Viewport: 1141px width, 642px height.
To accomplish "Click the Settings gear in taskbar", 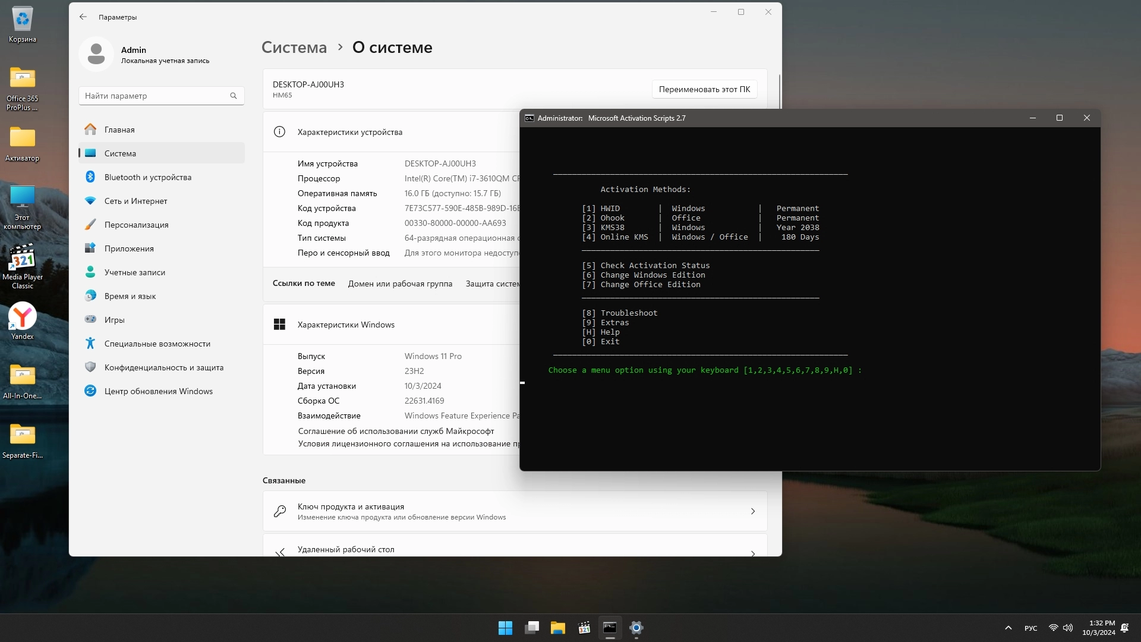I will coord(636,628).
